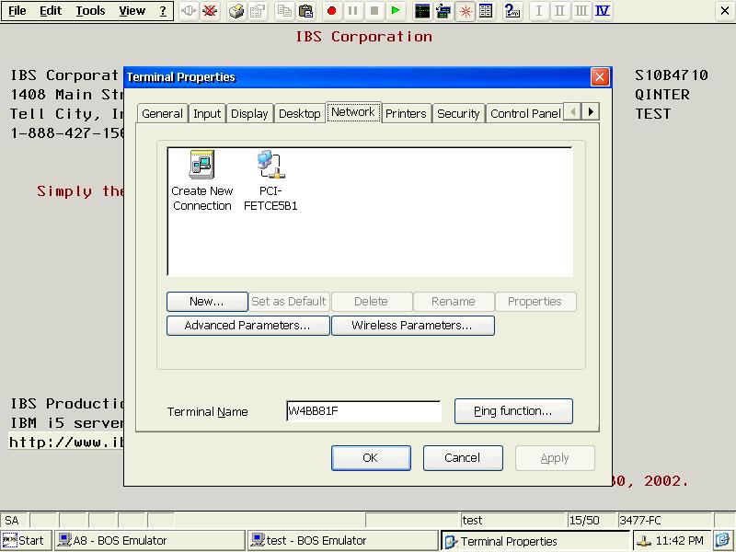Click the red asterisk hotspot toolbar icon

pyautogui.click(x=466, y=11)
